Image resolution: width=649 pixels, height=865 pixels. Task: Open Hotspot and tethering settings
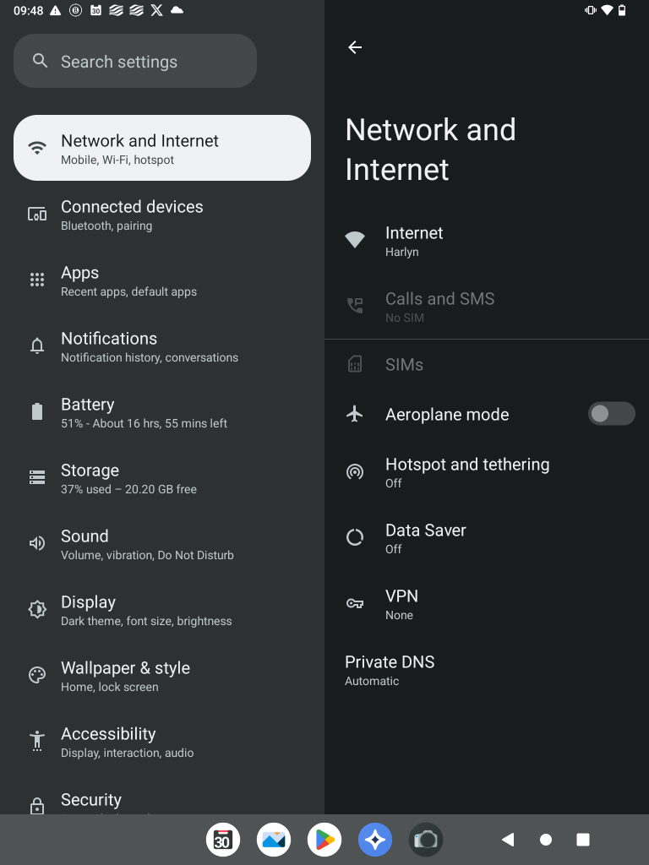click(x=466, y=472)
